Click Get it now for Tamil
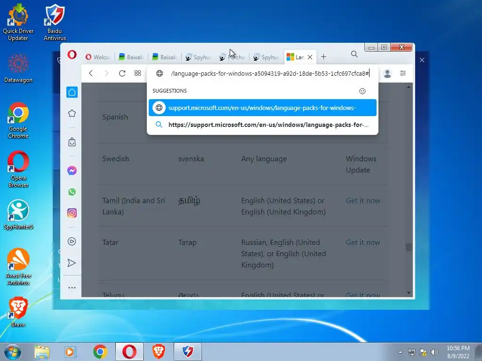The height and width of the screenshot is (361, 482). click(x=363, y=200)
